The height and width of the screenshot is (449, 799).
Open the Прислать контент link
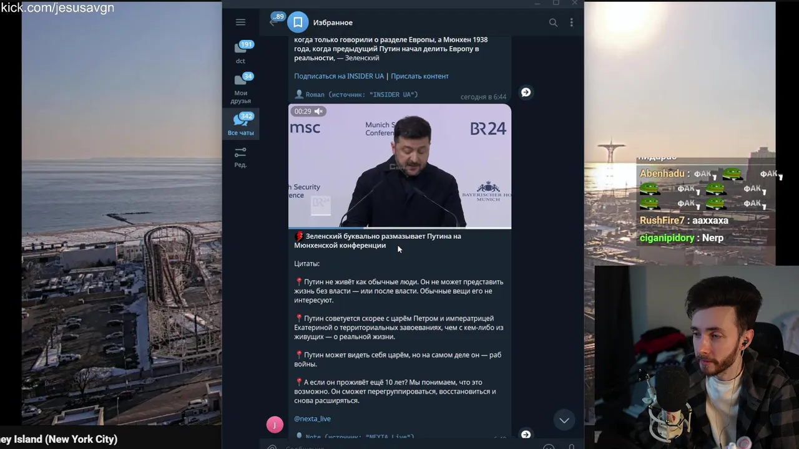coord(419,76)
